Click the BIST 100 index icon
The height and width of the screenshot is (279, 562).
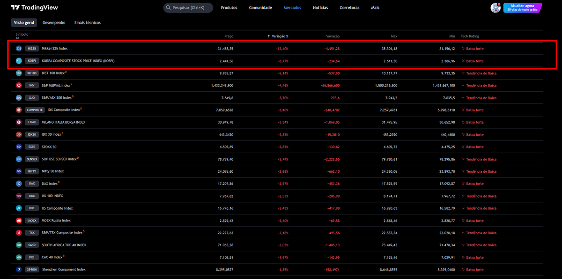[19, 73]
